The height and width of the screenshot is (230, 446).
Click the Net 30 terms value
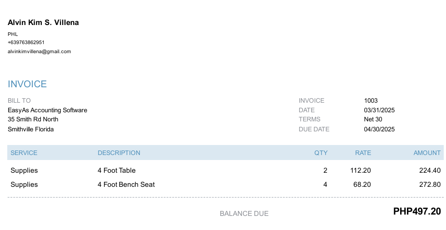point(373,119)
